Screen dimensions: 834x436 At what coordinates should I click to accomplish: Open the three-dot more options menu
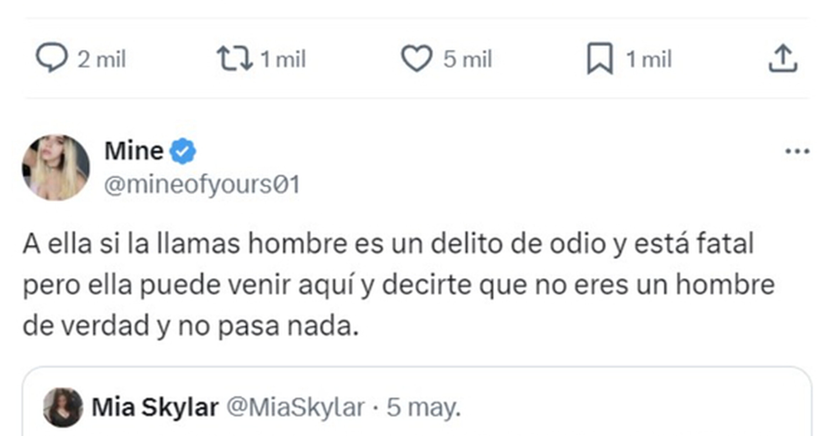(797, 151)
